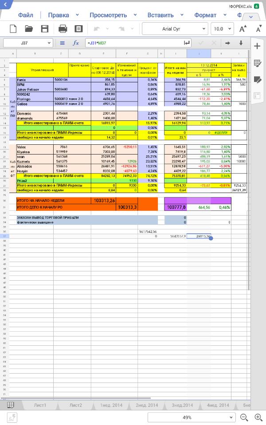The image size is (266, 425).
Task: Open the cell edit pencil icon in side panel
Action: (x=257, y=79)
